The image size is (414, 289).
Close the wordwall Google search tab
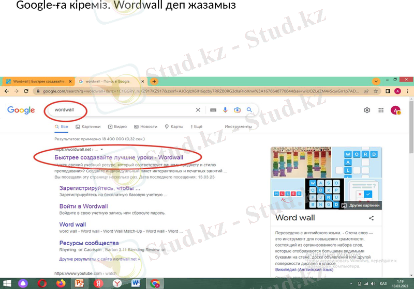click(x=143, y=82)
